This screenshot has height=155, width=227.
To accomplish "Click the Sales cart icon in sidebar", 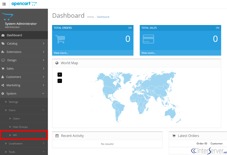I will (x=3, y=69).
